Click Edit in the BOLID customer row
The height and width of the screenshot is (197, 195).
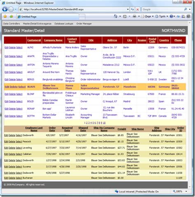[x=7, y=101]
